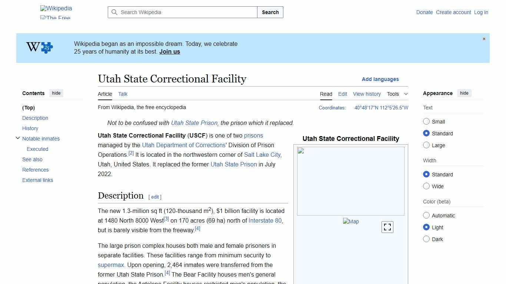Open the Tools dropdown
Image resolution: width=506 pixels, height=284 pixels.
pos(397,94)
